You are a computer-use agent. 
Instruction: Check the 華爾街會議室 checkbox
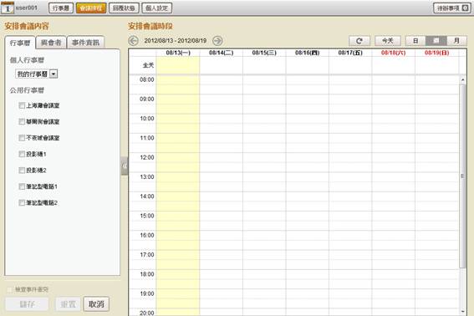coord(22,121)
